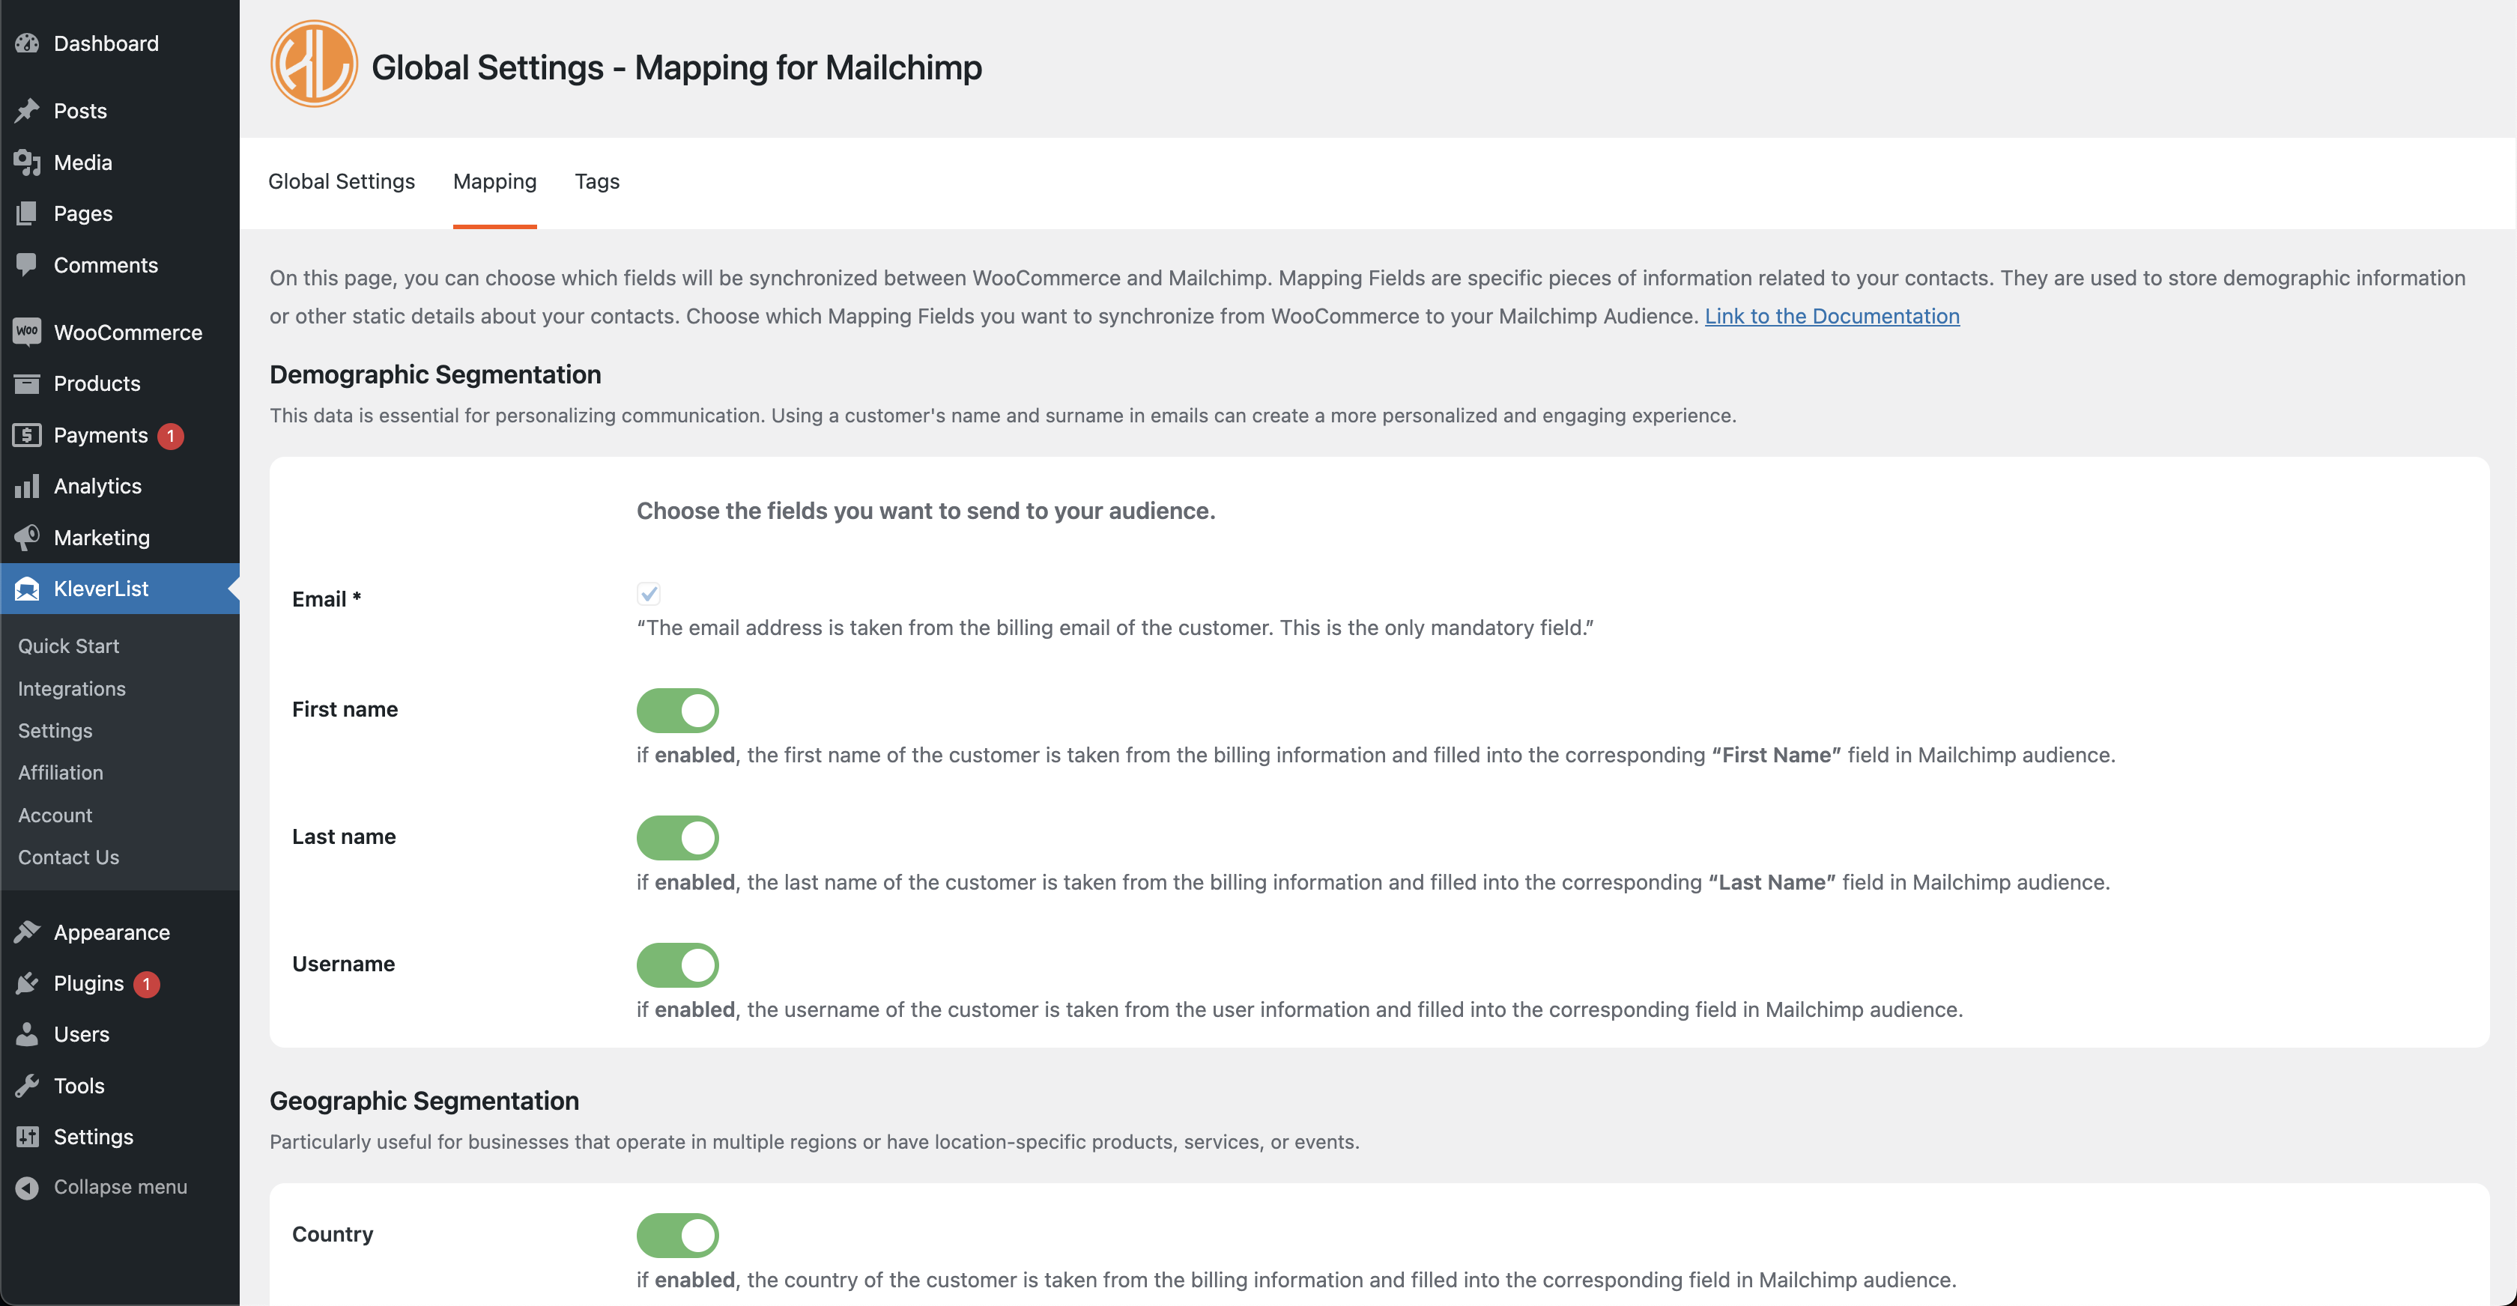The width and height of the screenshot is (2517, 1306).
Task: Open the Analytics menu
Action: (x=97, y=485)
